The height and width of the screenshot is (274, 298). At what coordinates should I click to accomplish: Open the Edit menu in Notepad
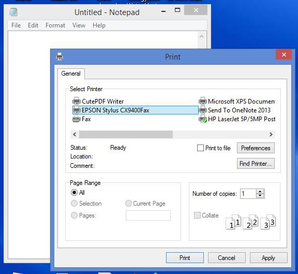pos(33,25)
